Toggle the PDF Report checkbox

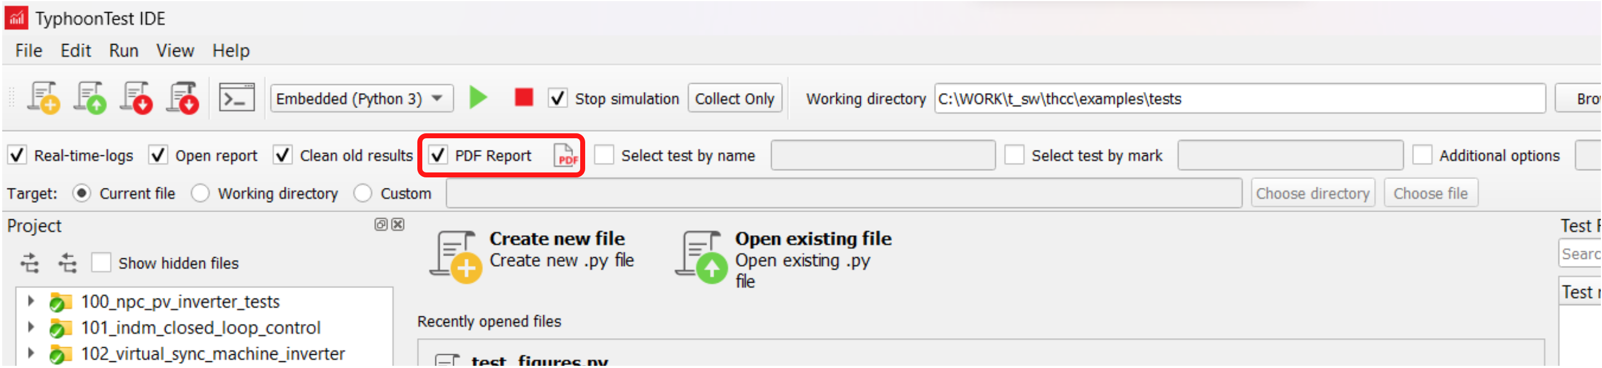pyautogui.click(x=438, y=155)
